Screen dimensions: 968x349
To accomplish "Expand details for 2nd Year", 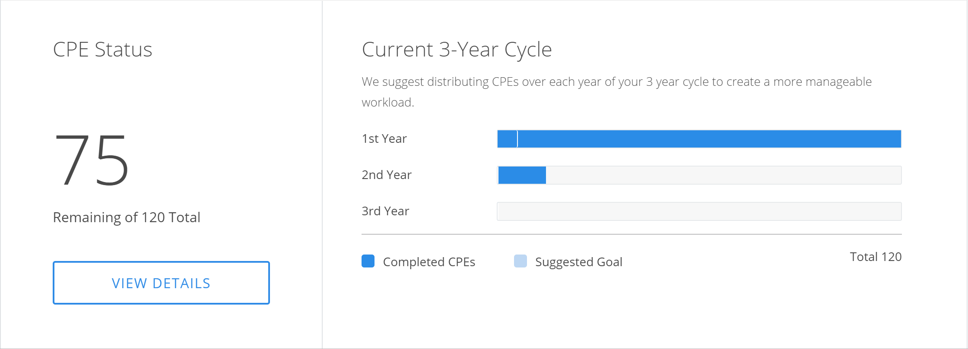I will pos(387,175).
